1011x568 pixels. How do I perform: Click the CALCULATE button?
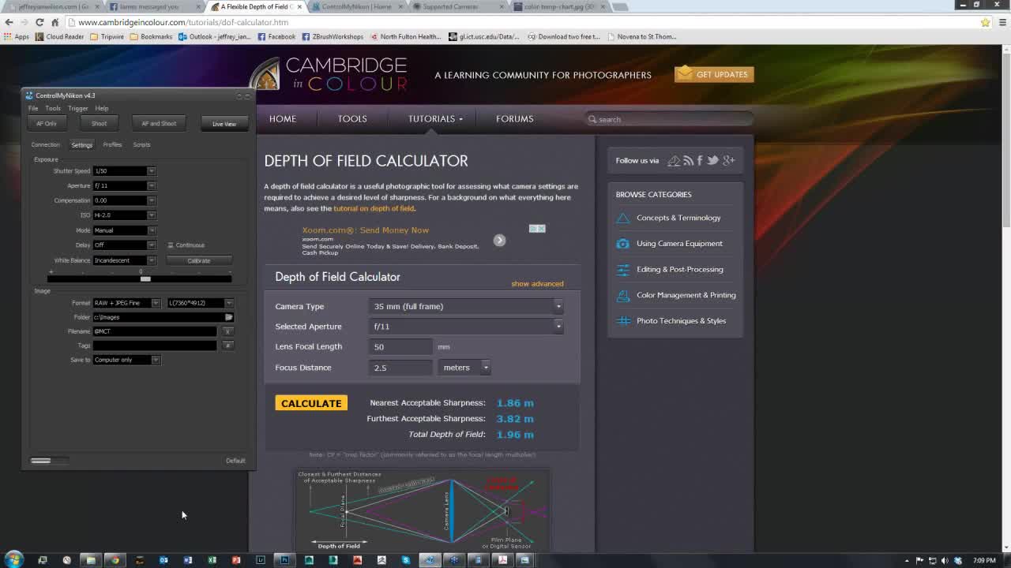click(311, 403)
